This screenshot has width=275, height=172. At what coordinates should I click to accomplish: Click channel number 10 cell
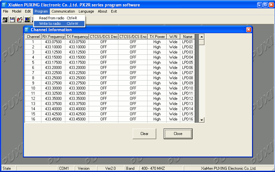pos(33,88)
